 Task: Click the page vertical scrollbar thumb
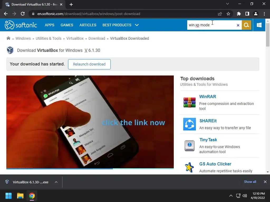point(268,34)
